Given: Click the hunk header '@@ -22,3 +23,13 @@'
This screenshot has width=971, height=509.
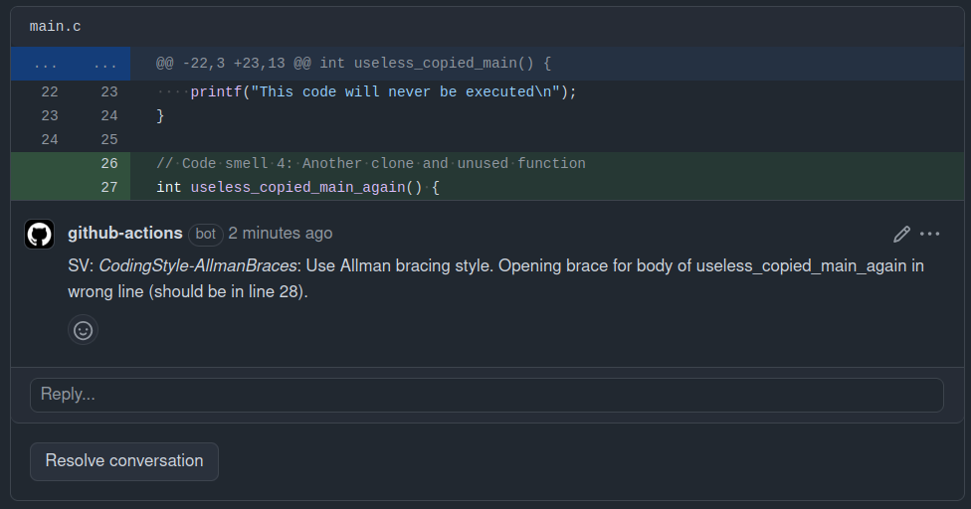Looking at the screenshot, I should click(234, 63).
